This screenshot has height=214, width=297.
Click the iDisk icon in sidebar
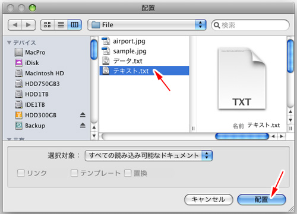click(x=19, y=63)
